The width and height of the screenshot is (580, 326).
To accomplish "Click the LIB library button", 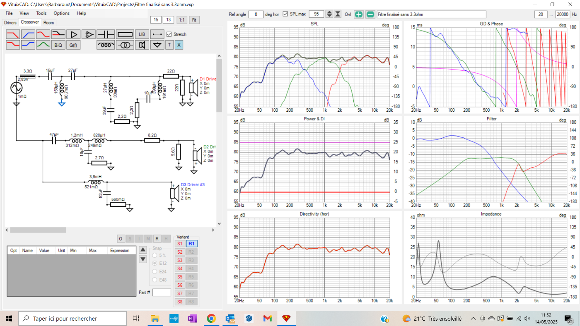I will coord(142,34).
